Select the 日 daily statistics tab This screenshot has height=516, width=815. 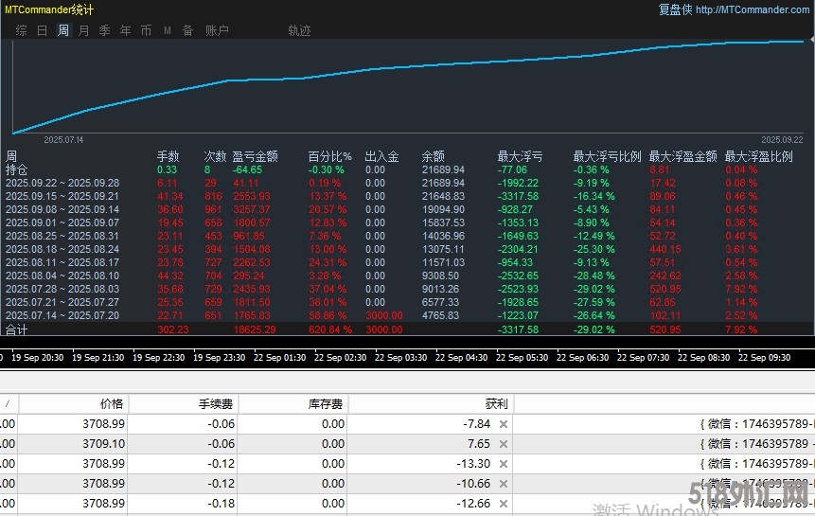coord(42,30)
